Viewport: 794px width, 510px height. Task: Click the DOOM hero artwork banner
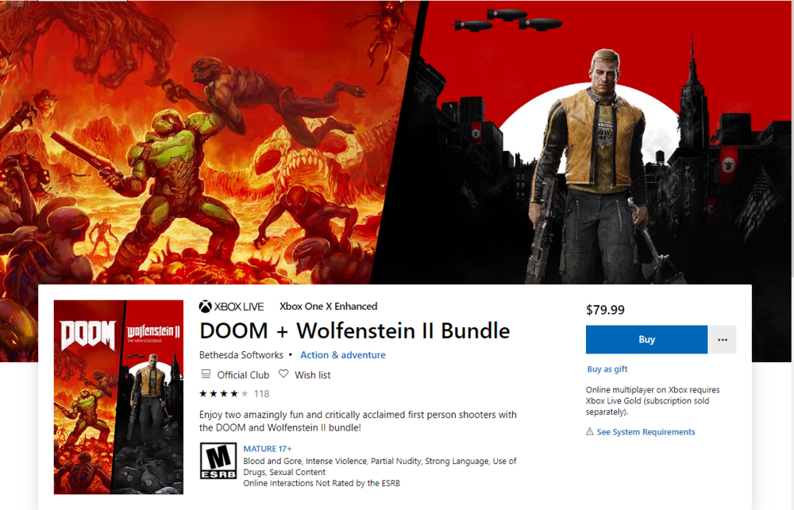202,142
